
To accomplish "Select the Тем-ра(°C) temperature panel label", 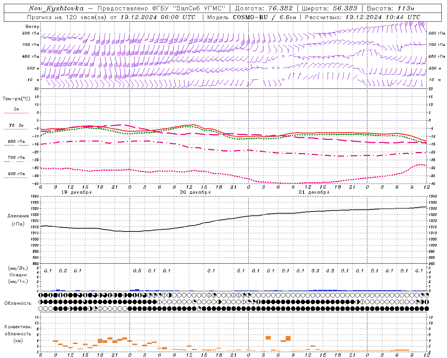I will [x=16, y=99].
